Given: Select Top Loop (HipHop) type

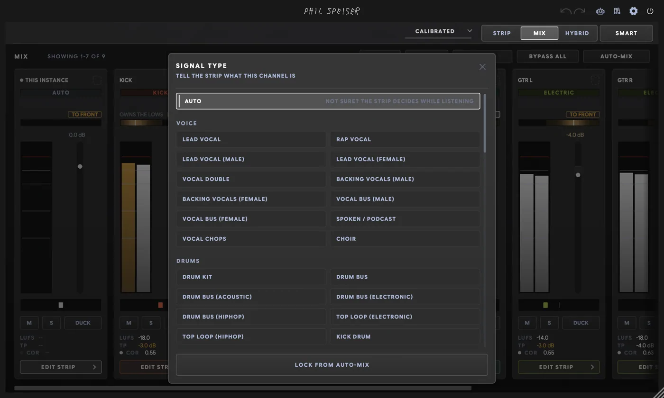Looking at the screenshot, I should pyautogui.click(x=251, y=336).
